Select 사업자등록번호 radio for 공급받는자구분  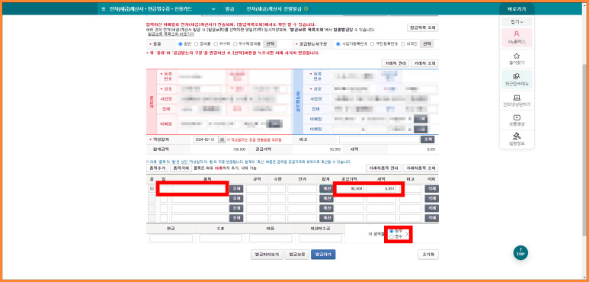point(338,44)
